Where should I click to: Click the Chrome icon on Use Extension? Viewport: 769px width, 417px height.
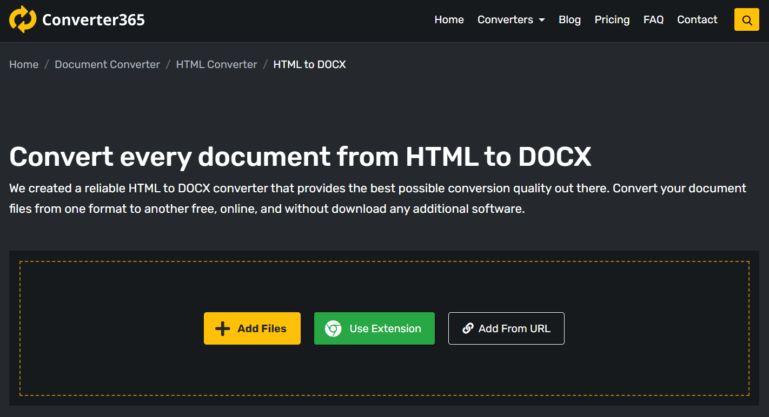pyautogui.click(x=333, y=328)
